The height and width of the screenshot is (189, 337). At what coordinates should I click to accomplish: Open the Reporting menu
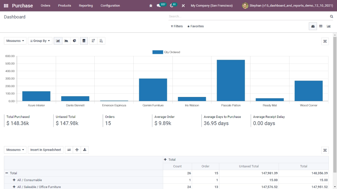[x=86, y=6]
